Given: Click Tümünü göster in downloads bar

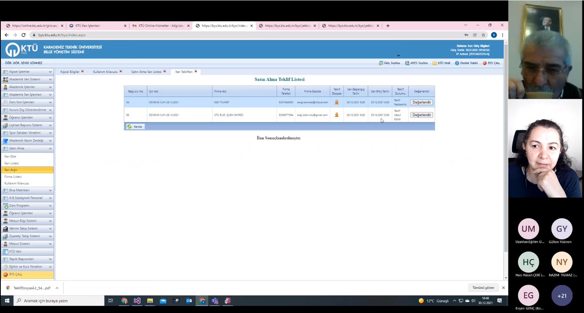Looking at the screenshot, I should [483, 288].
